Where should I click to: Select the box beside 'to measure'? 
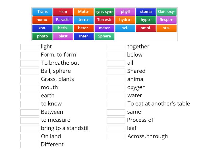tap(30, 120)
